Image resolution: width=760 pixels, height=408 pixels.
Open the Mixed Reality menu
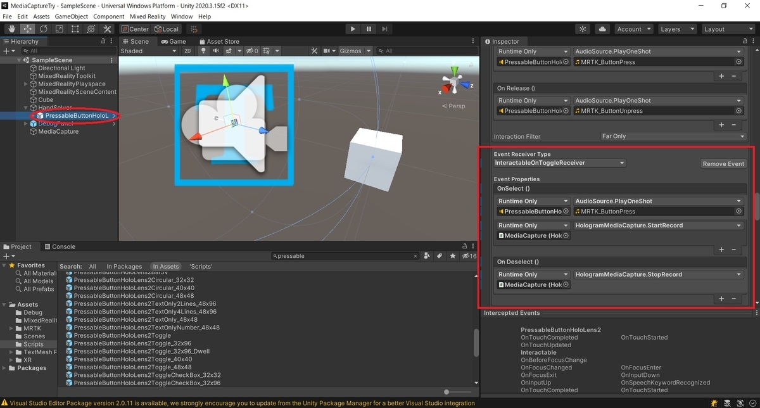148,16
